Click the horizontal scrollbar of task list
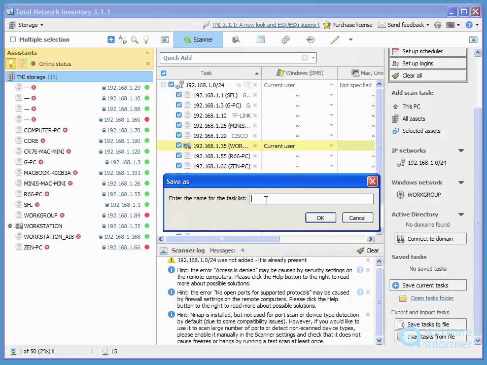This screenshot has height=365, width=487. (222, 239)
